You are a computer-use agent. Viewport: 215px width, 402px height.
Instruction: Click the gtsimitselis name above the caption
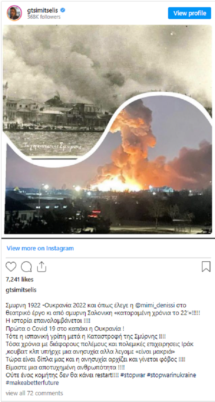click(21, 290)
